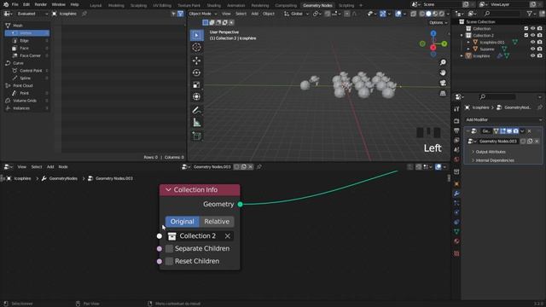Screen dimensions: 546x307
Task: Click GeometryNodes in node editor breadcrumb
Action: pyautogui.click(x=63, y=178)
